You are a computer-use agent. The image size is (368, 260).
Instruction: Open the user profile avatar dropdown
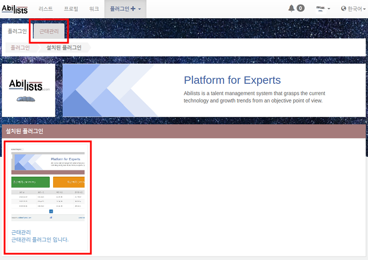[x=323, y=9]
